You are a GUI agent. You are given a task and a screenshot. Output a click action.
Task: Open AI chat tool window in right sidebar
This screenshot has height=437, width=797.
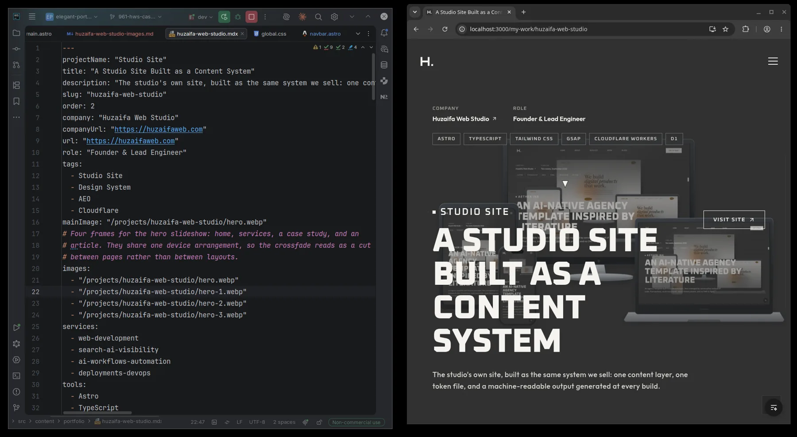coord(384,49)
